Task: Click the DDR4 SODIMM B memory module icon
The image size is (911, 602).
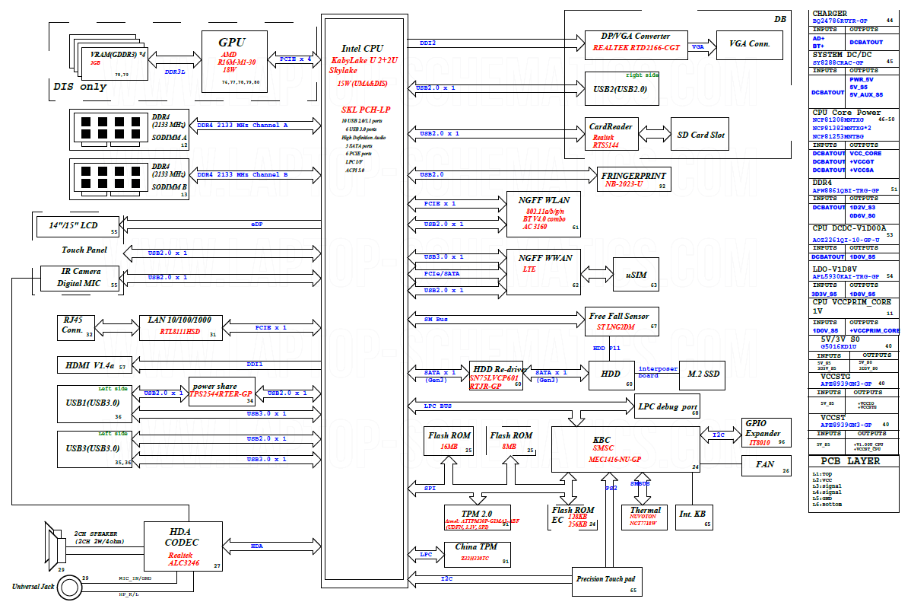Action: point(110,179)
